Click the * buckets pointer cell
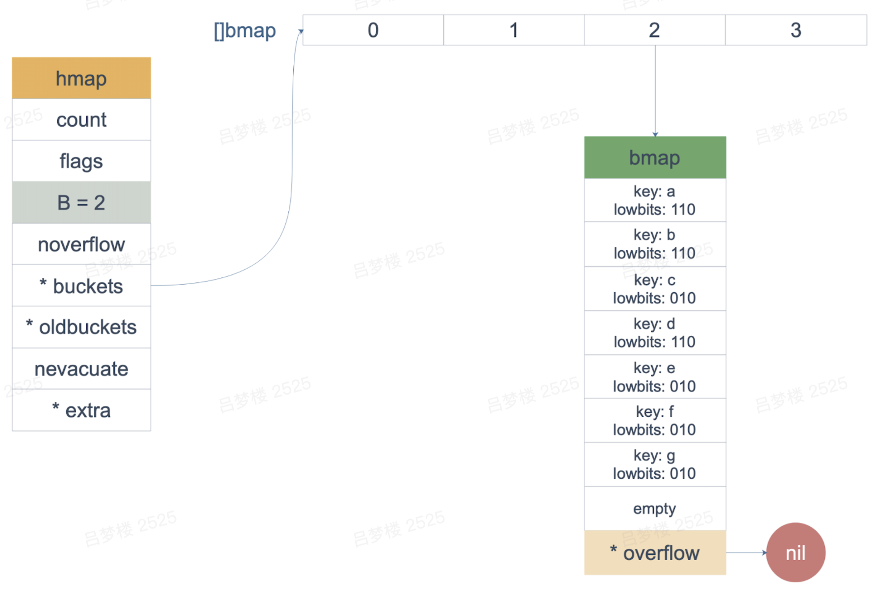This screenshot has height=596, width=874. (x=81, y=286)
